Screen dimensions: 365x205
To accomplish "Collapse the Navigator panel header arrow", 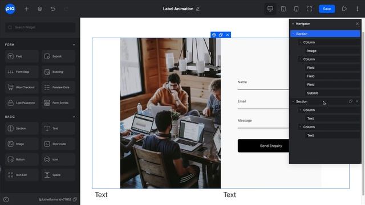I will coord(293,24).
